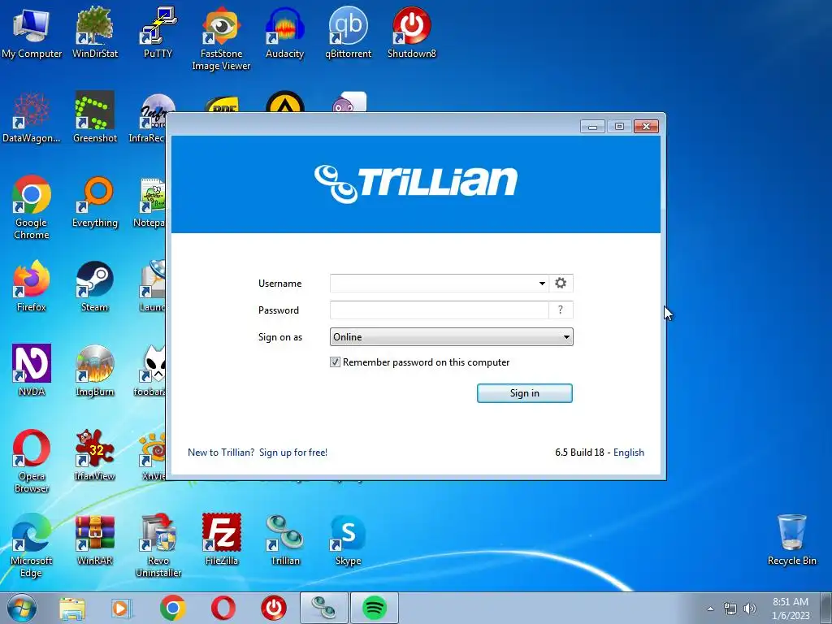Select the WinRAR desktop icon
Viewport: 832px width, 624px height.
click(x=95, y=539)
